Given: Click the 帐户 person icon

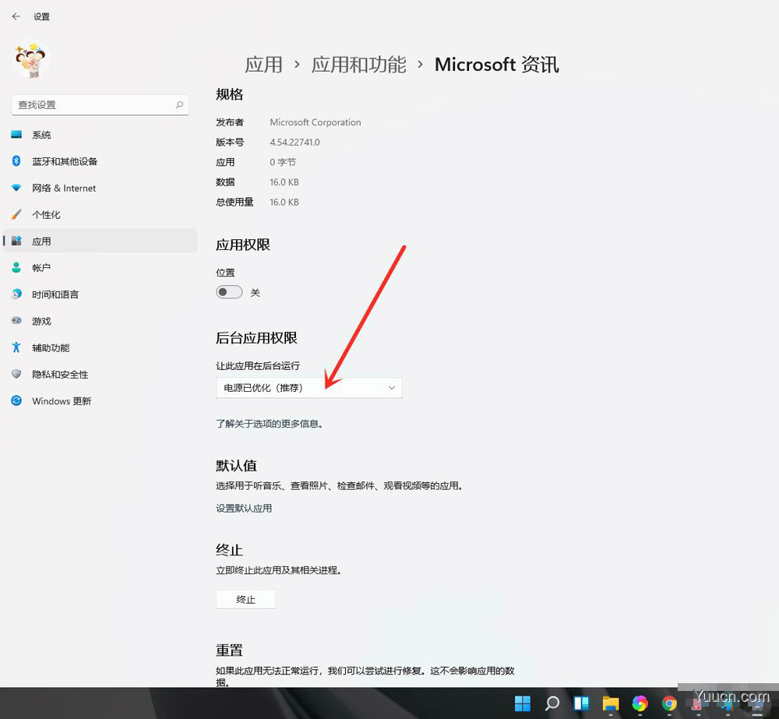Looking at the screenshot, I should pos(16,267).
